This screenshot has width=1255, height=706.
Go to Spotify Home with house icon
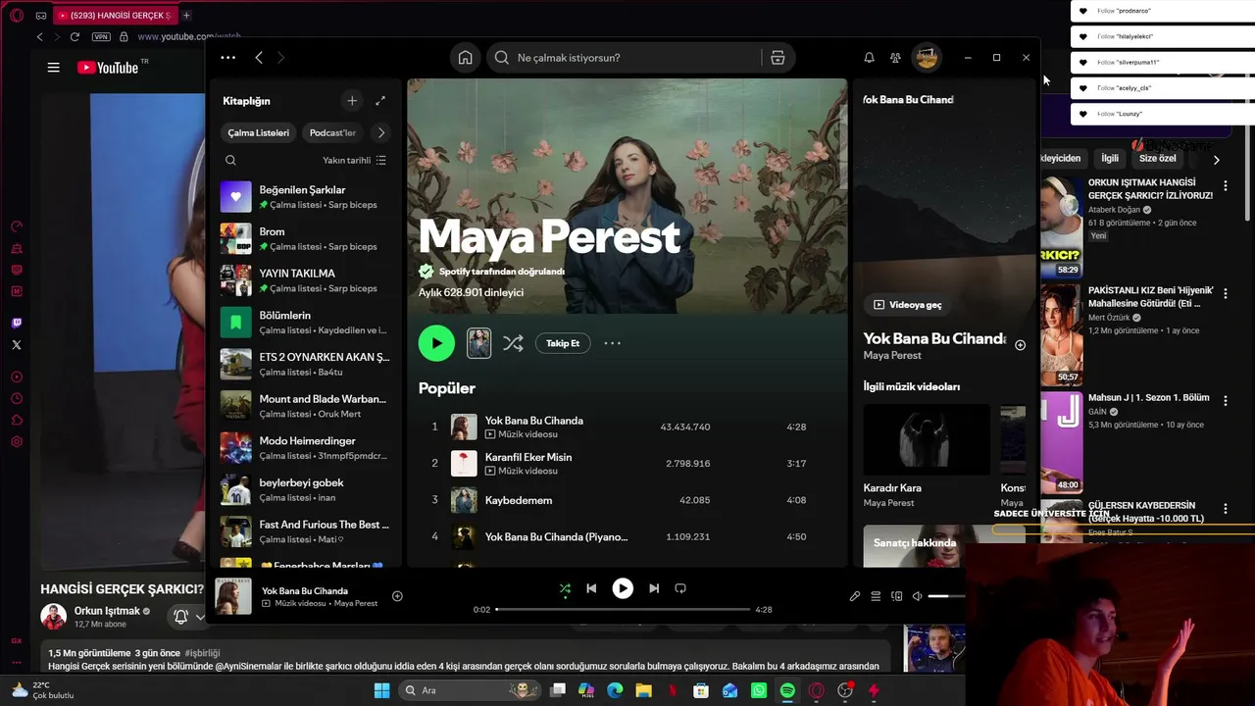tap(465, 58)
